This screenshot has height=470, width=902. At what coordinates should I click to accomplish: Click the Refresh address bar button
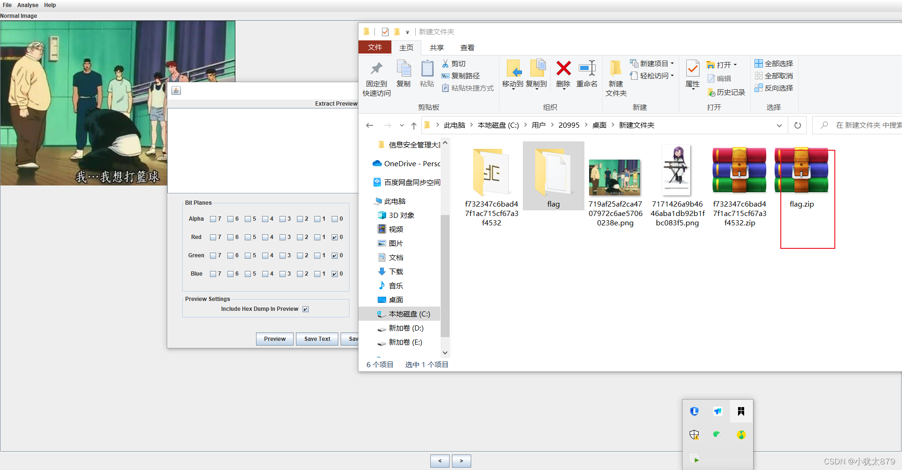797,125
